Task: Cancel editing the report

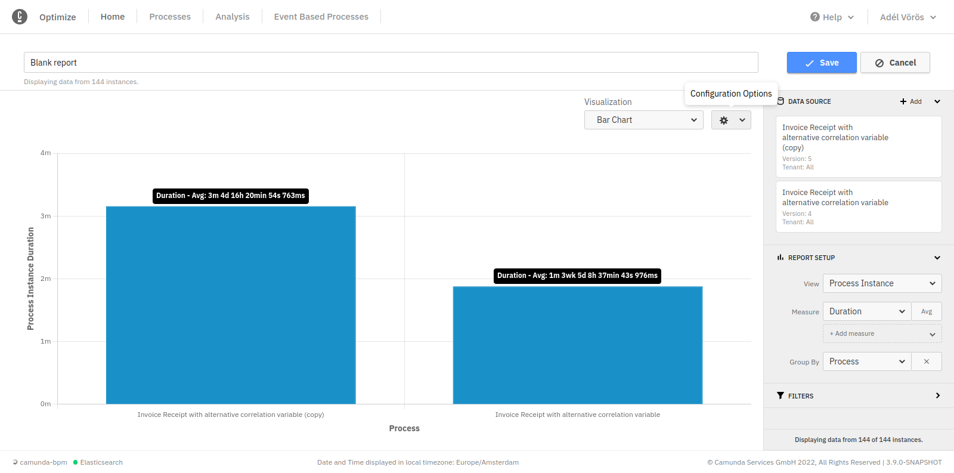Action: tap(895, 63)
